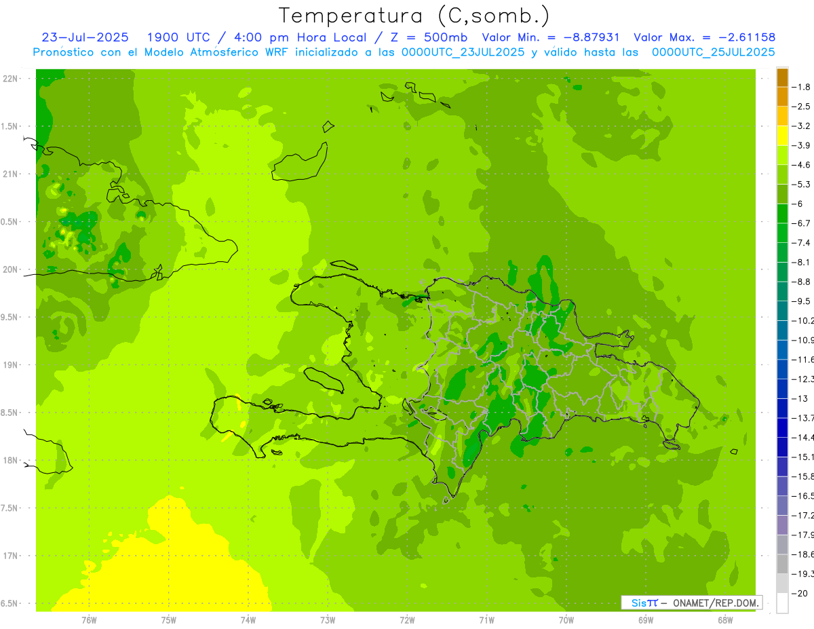
Task: Click the "18N" latitude label
Action: coord(10,460)
